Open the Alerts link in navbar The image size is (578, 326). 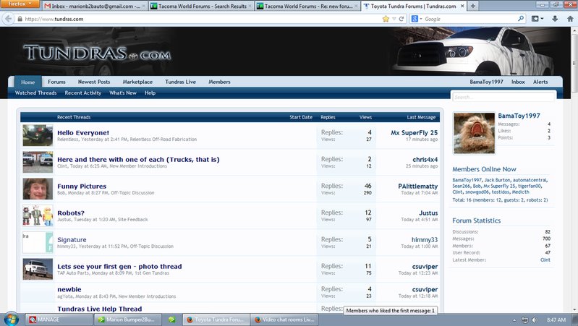540,82
